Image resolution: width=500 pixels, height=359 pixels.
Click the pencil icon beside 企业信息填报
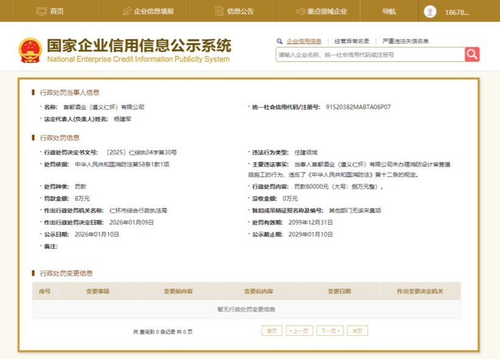tap(127, 11)
